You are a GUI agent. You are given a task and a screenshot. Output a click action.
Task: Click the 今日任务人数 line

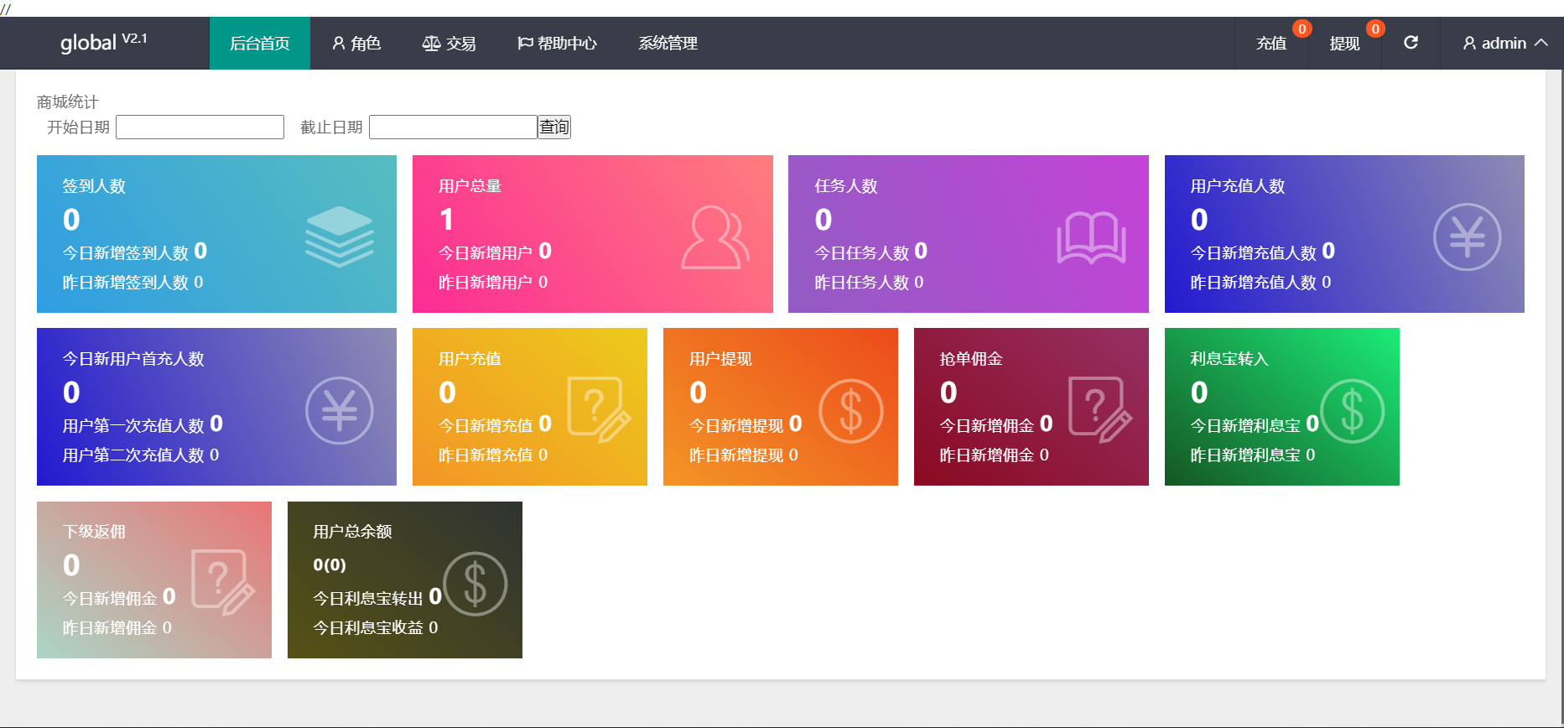click(870, 252)
